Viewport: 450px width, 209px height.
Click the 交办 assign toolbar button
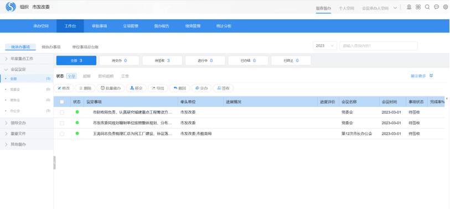click(201, 88)
